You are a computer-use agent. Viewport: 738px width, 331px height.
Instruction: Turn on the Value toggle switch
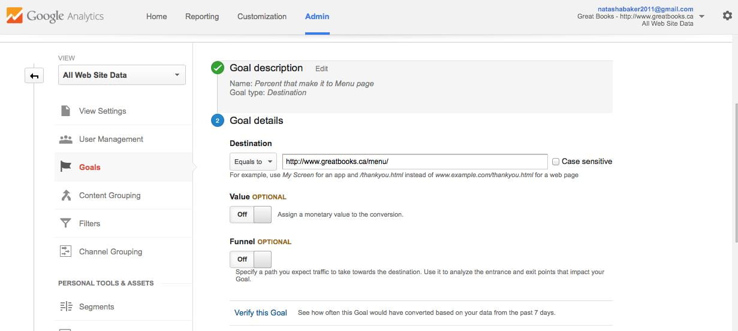tap(251, 214)
